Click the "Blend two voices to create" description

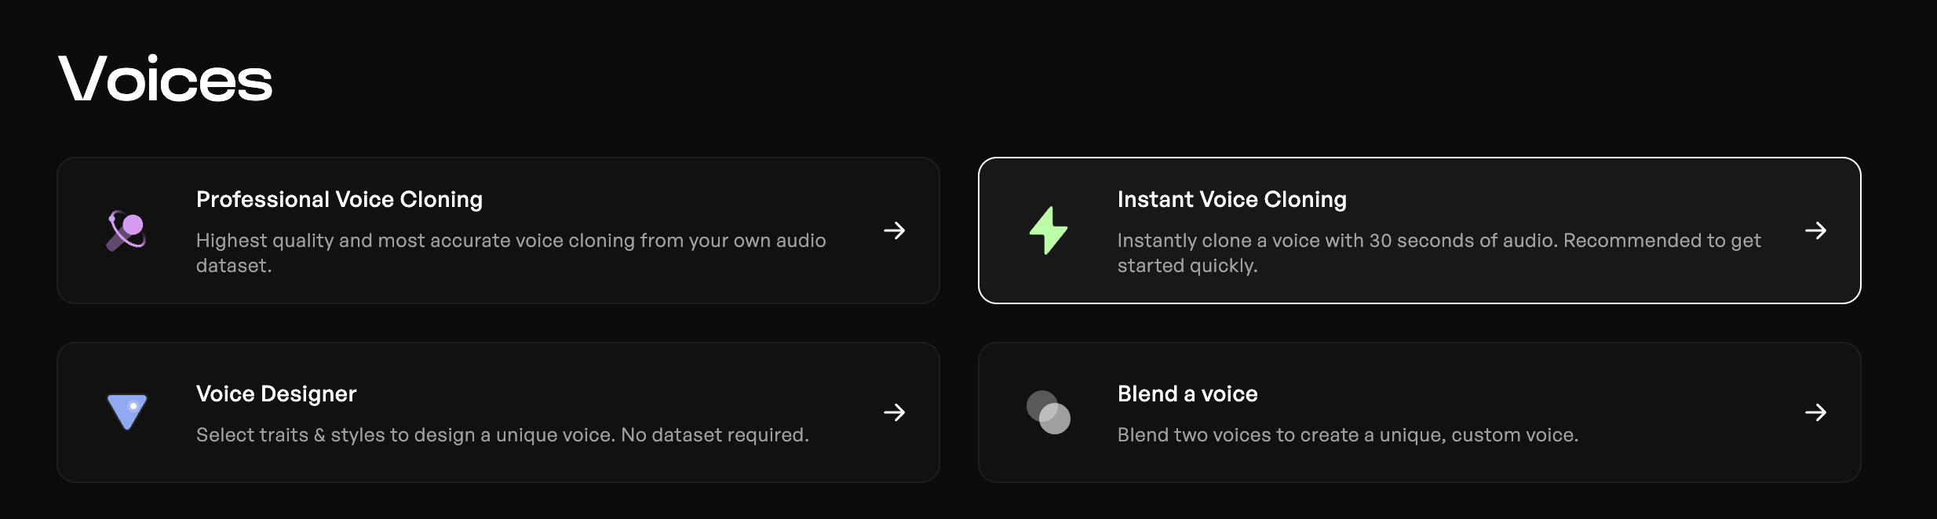click(x=1348, y=435)
